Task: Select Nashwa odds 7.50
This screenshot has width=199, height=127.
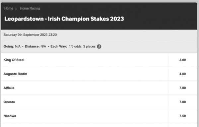Action: 182,116
